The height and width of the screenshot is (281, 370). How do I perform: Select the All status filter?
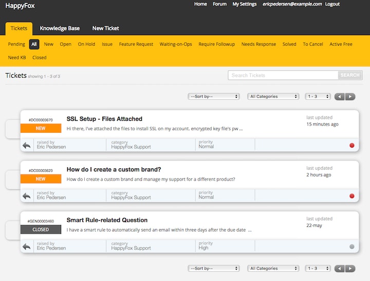click(x=34, y=44)
